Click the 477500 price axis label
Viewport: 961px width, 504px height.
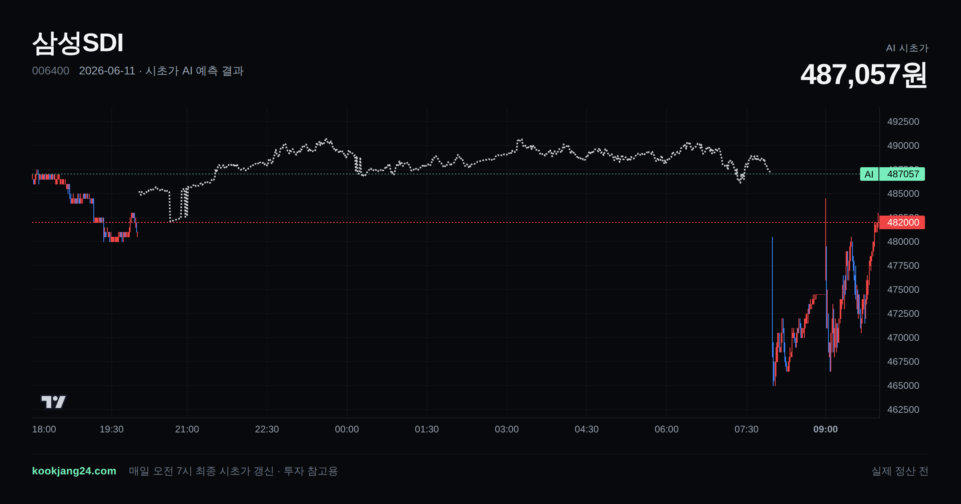pos(903,266)
